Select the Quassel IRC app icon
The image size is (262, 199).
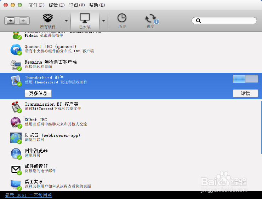(16, 49)
